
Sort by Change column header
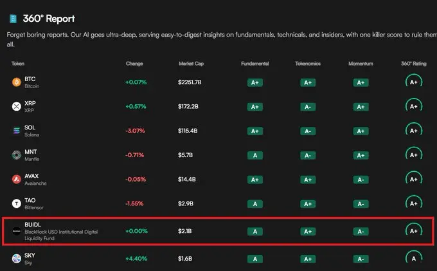coord(134,64)
